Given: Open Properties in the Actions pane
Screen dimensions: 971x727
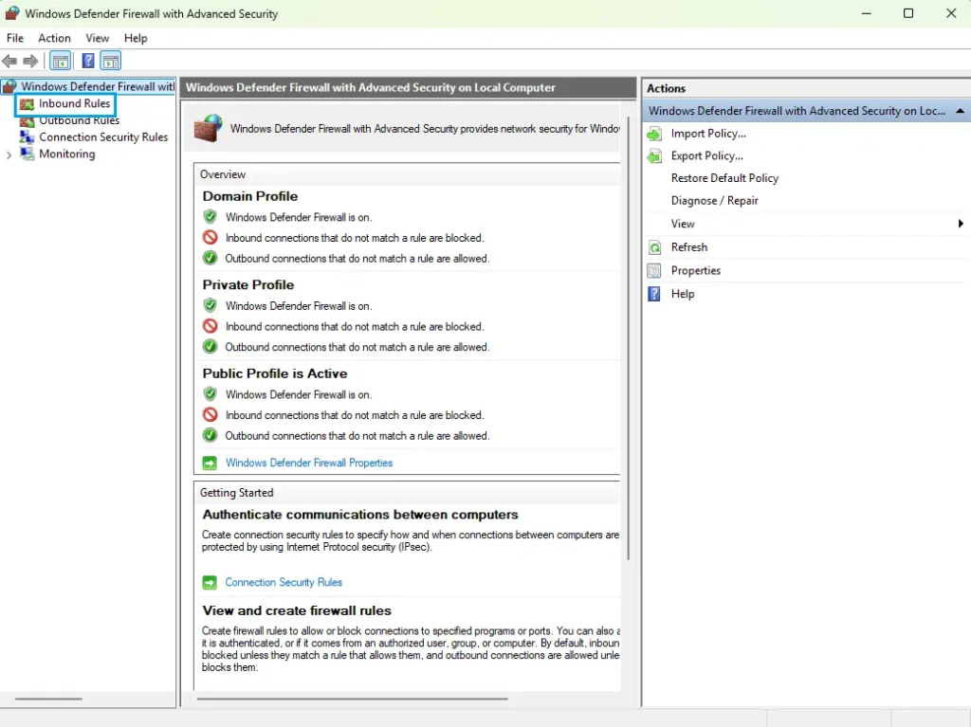Looking at the screenshot, I should tap(695, 271).
